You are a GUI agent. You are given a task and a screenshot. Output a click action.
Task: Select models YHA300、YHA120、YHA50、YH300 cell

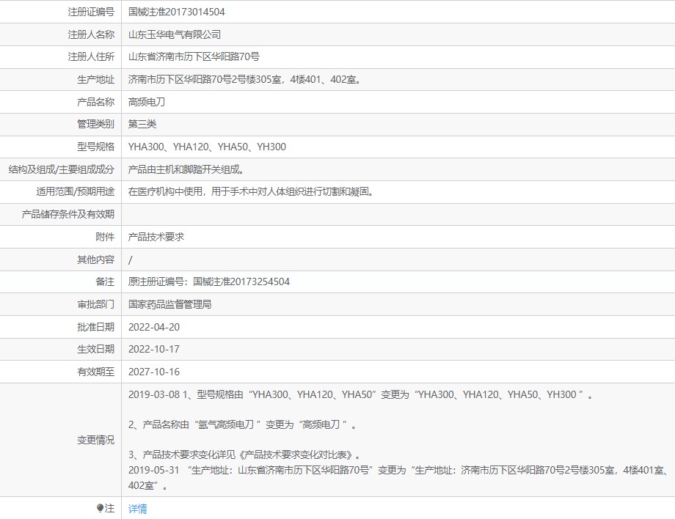(x=207, y=147)
